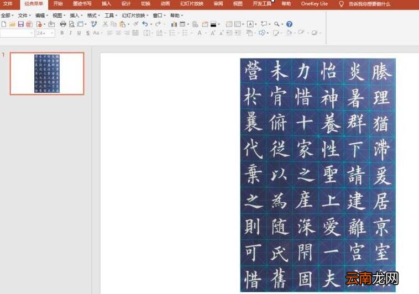Screen dimensions: 419x294
Task: Expand the 格式 dropdown menu
Action: pos(93,16)
